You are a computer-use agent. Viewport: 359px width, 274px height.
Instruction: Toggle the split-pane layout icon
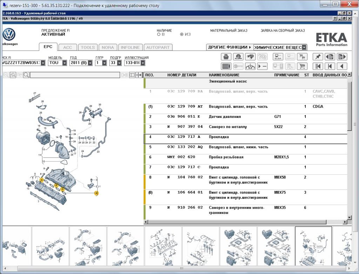click(x=132, y=75)
